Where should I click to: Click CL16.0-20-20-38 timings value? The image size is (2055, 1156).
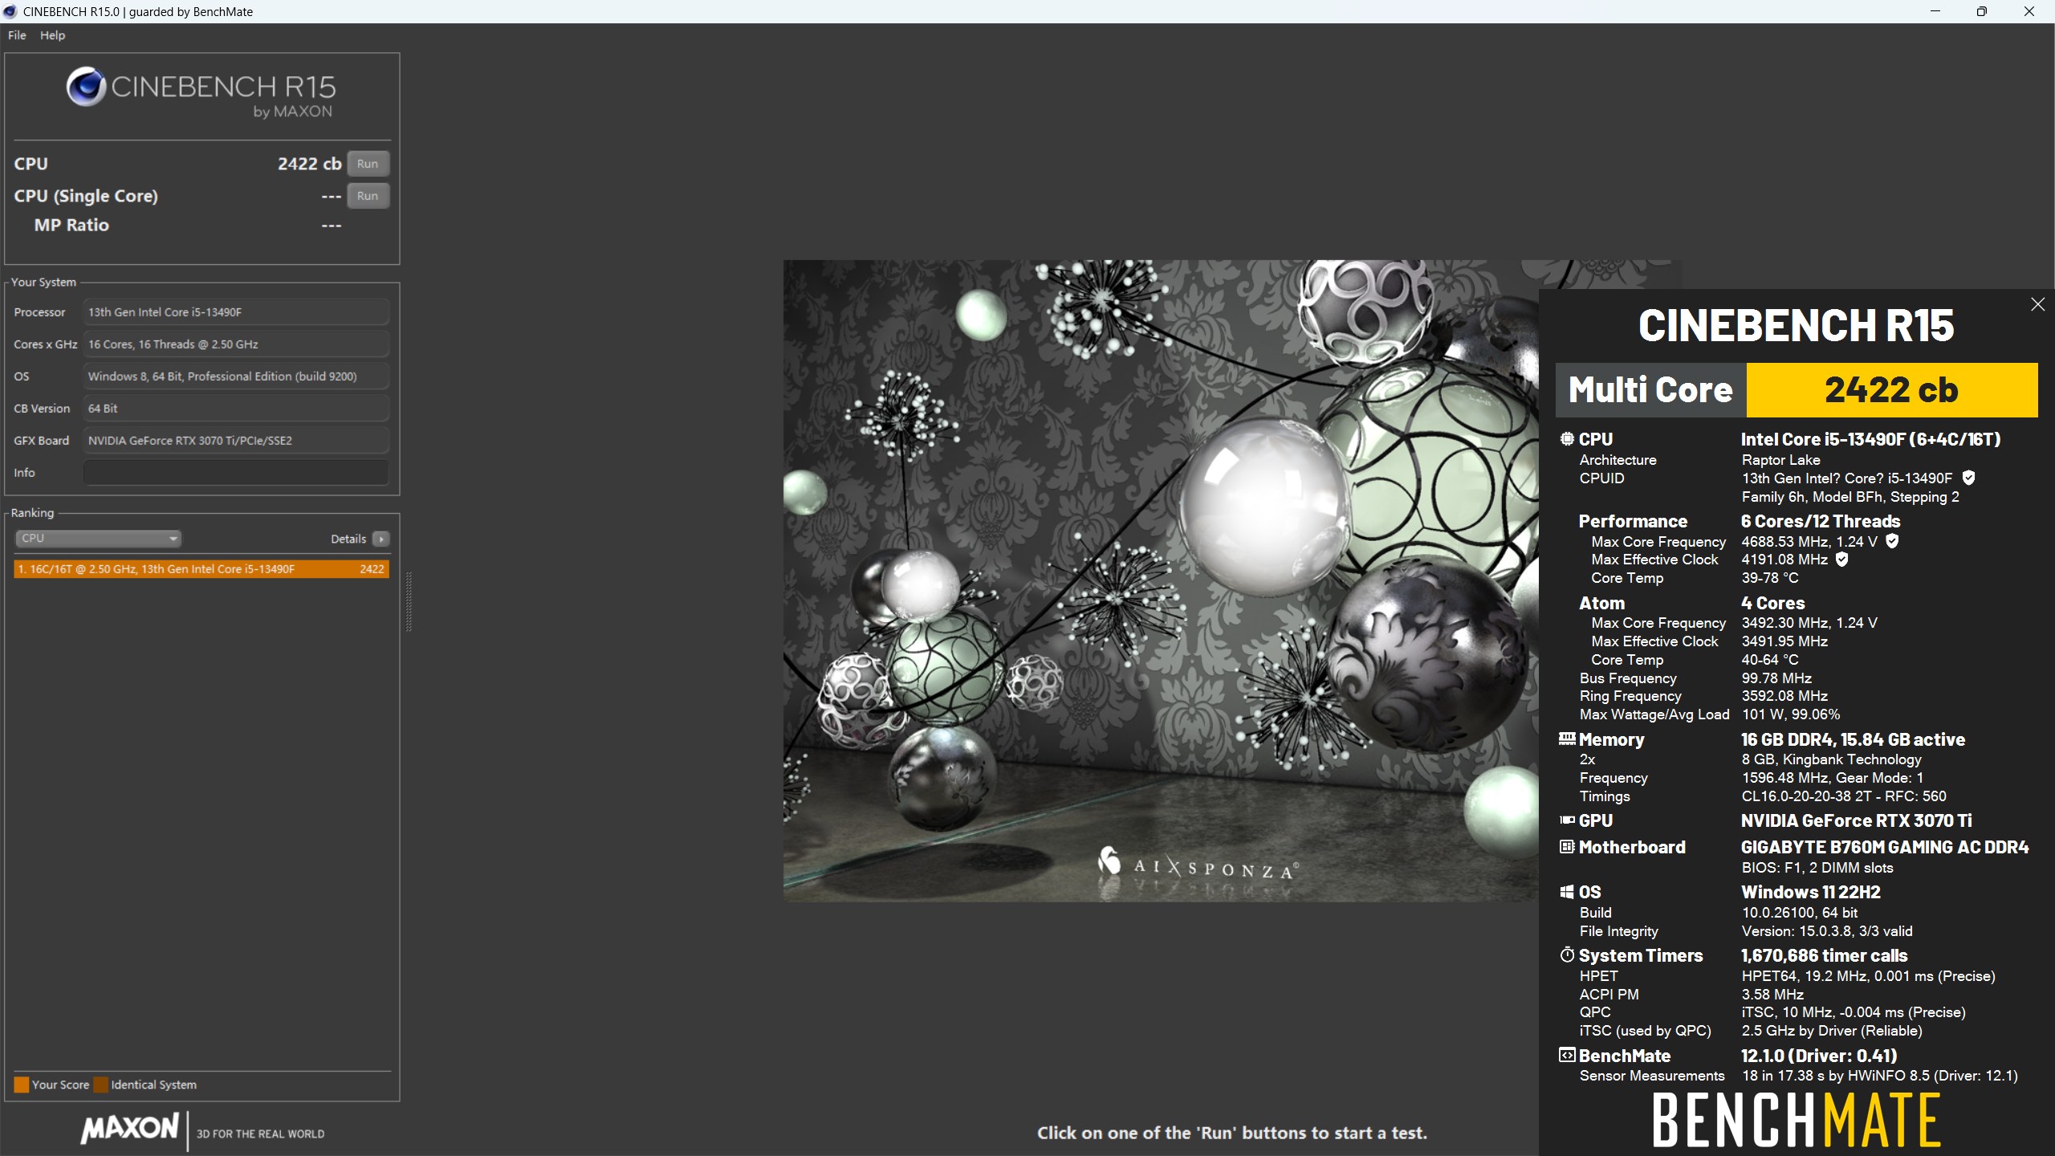[x=1843, y=796]
